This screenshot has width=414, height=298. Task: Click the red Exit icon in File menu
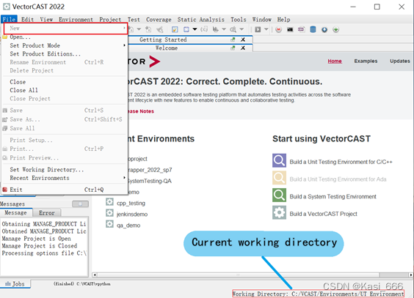coord(4,190)
